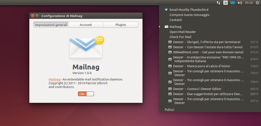The image size is (261, 126).
Task: Open the Mailnag website link
Action: click(54, 80)
